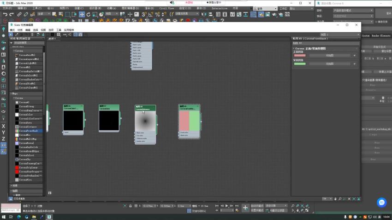Toggle the front color map checkbox
Viewport: 392px width, 220px height.
point(355,55)
